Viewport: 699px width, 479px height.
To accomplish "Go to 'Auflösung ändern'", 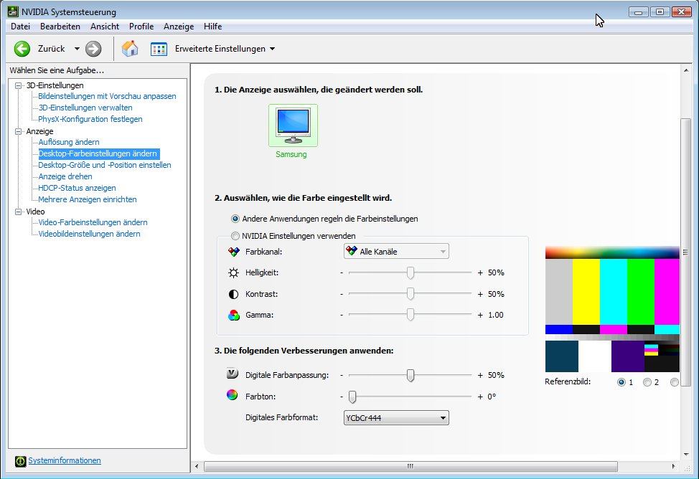I will 69,142.
